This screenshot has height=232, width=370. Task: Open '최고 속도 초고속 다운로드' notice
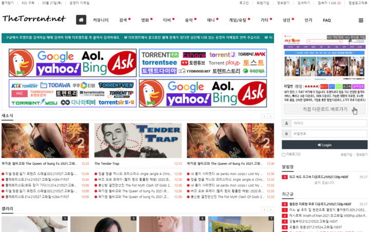point(319,177)
